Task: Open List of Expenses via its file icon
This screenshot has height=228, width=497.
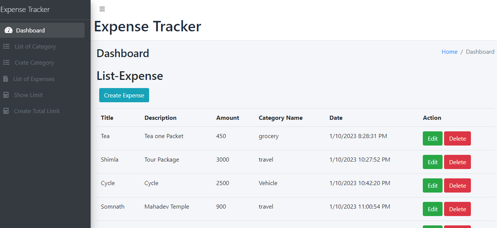Action: pyautogui.click(x=6, y=79)
